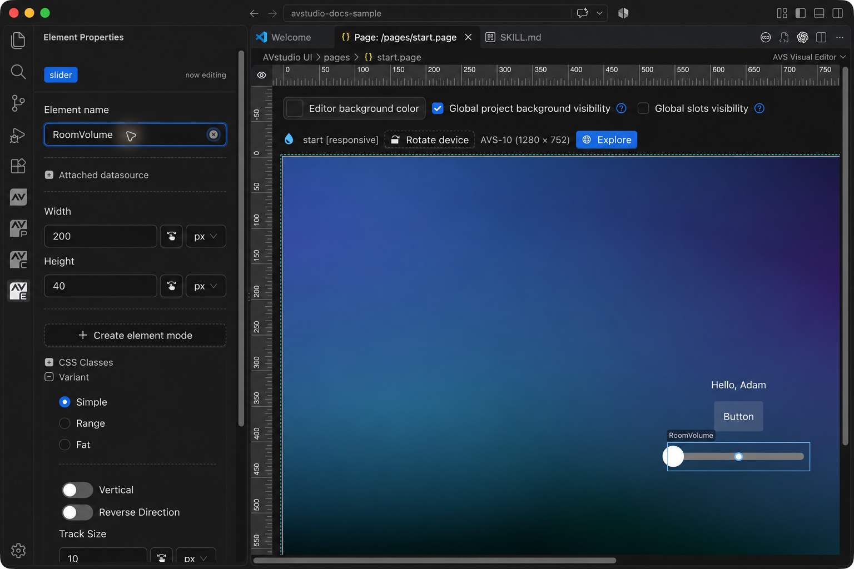
Task: Click the blue Explore button
Action: [607, 140]
